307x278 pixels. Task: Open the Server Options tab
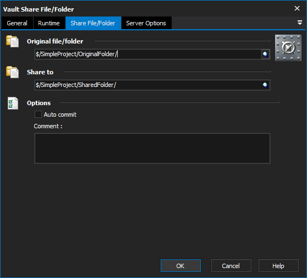tap(146, 23)
